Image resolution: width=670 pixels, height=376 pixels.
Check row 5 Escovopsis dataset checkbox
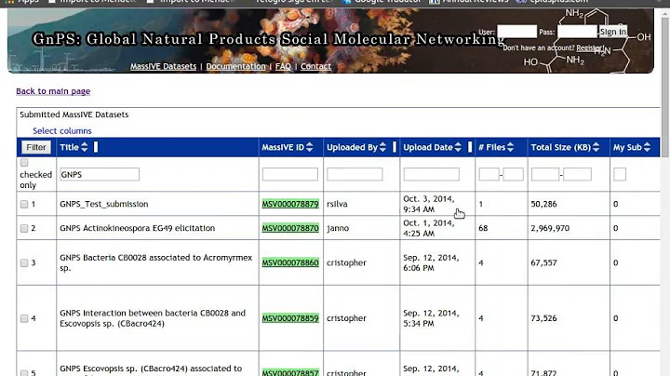click(x=24, y=373)
